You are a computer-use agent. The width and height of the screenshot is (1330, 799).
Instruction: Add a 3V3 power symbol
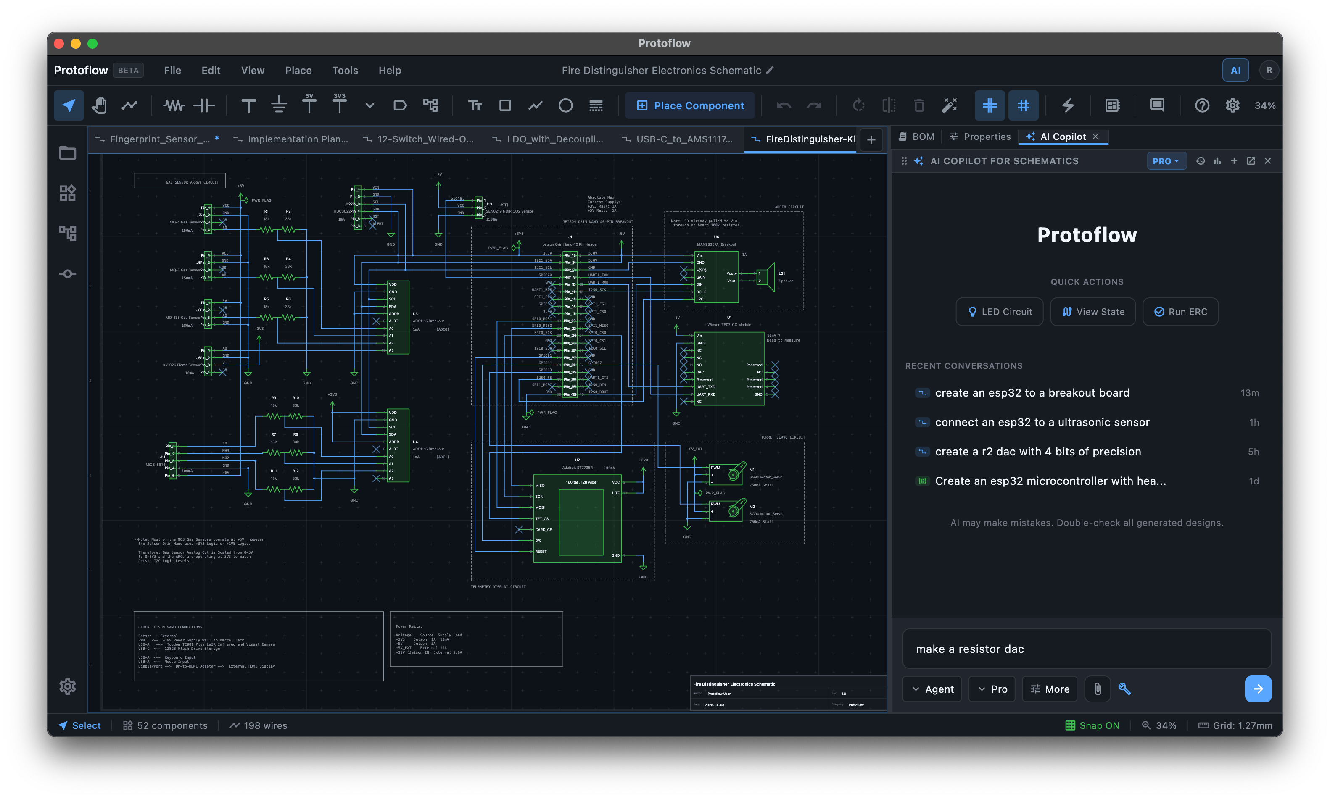(339, 104)
